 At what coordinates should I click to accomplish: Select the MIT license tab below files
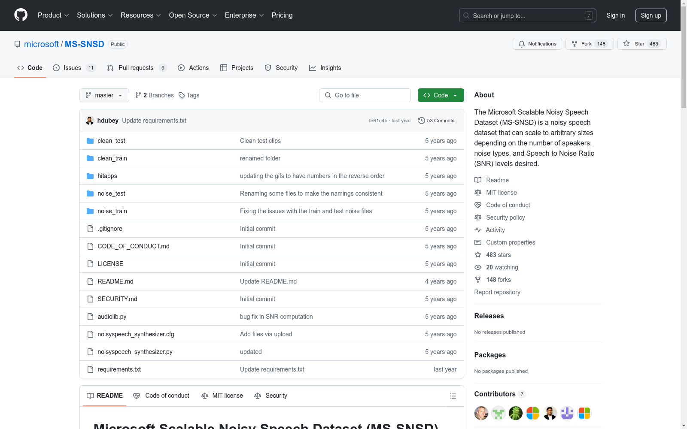point(222,396)
